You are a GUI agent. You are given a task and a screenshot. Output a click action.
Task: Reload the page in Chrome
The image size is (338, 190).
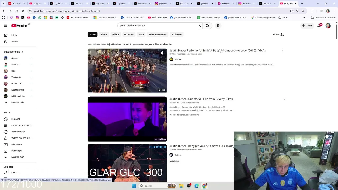[16, 11]
